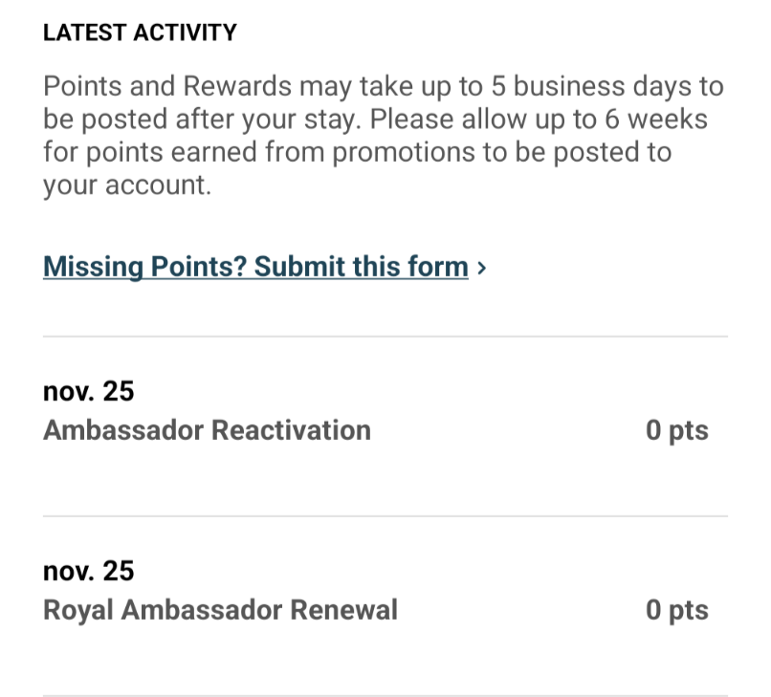Tap the nov. 25 date above Ambassador Reactivation

(89, 391)
